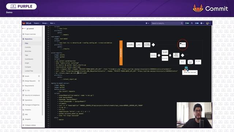Image resolution: width=234 pixels, height=132 pixels.
Task: Open Wiki in the sidebar
Action: point(26,114)
